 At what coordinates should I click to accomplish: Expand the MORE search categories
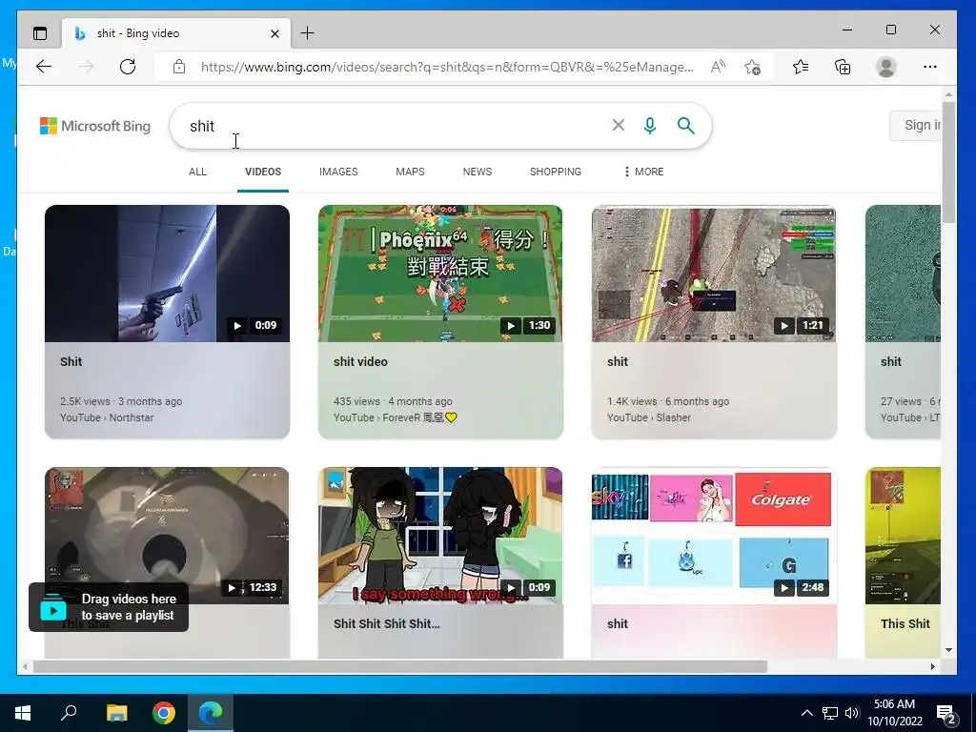tap(643, 172)
